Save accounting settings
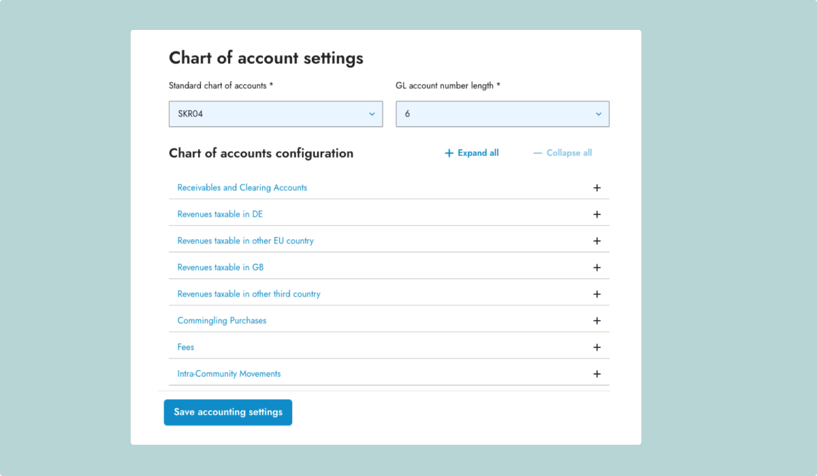This screenshot has height=476, width=817. (x=228, y=412)
